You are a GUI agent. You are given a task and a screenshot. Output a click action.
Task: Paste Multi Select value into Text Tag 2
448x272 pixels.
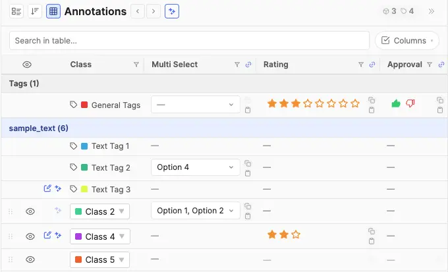[x=248, y=173]
